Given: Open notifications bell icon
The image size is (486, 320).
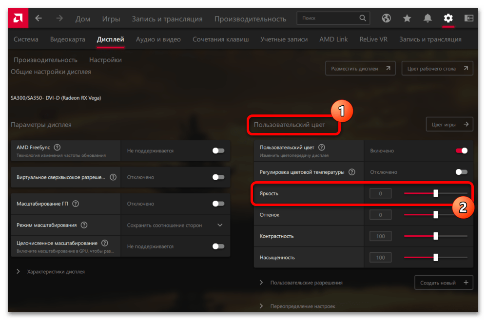Looking at the screenshot, I should (x=428, y=19).
